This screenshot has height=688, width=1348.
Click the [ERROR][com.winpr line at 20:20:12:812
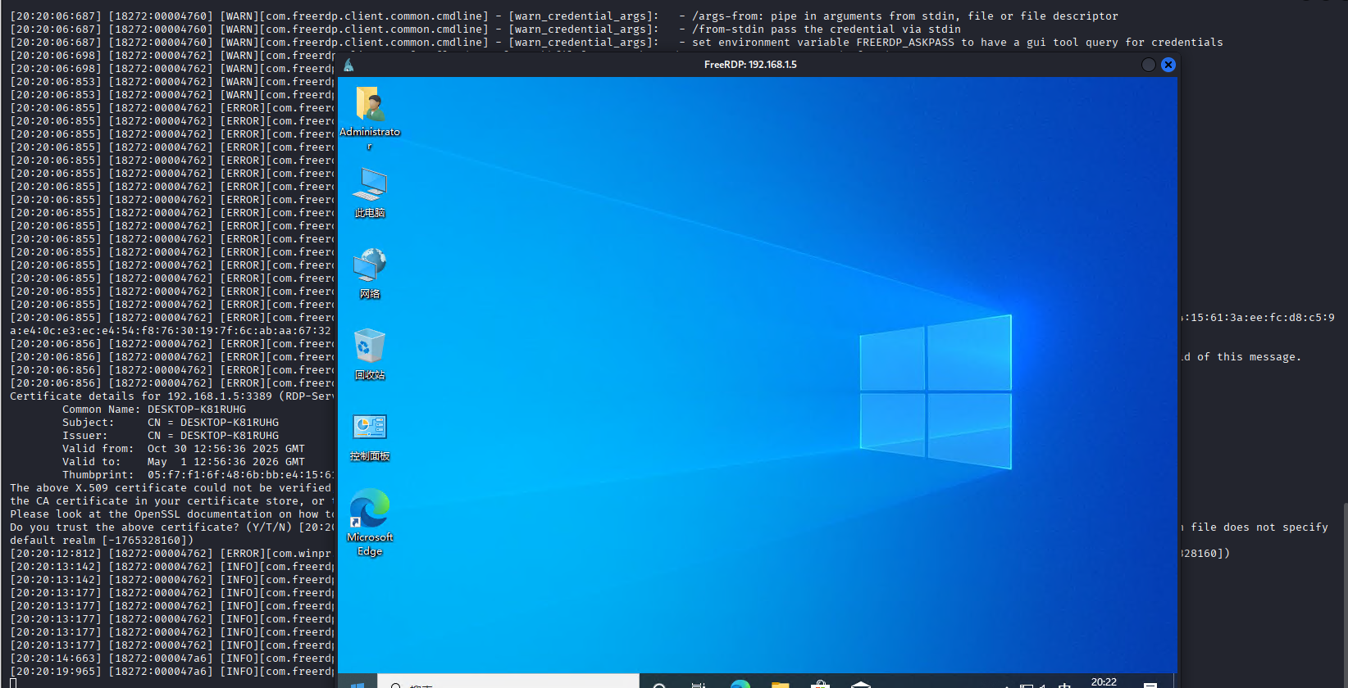(x=171, y=553)
